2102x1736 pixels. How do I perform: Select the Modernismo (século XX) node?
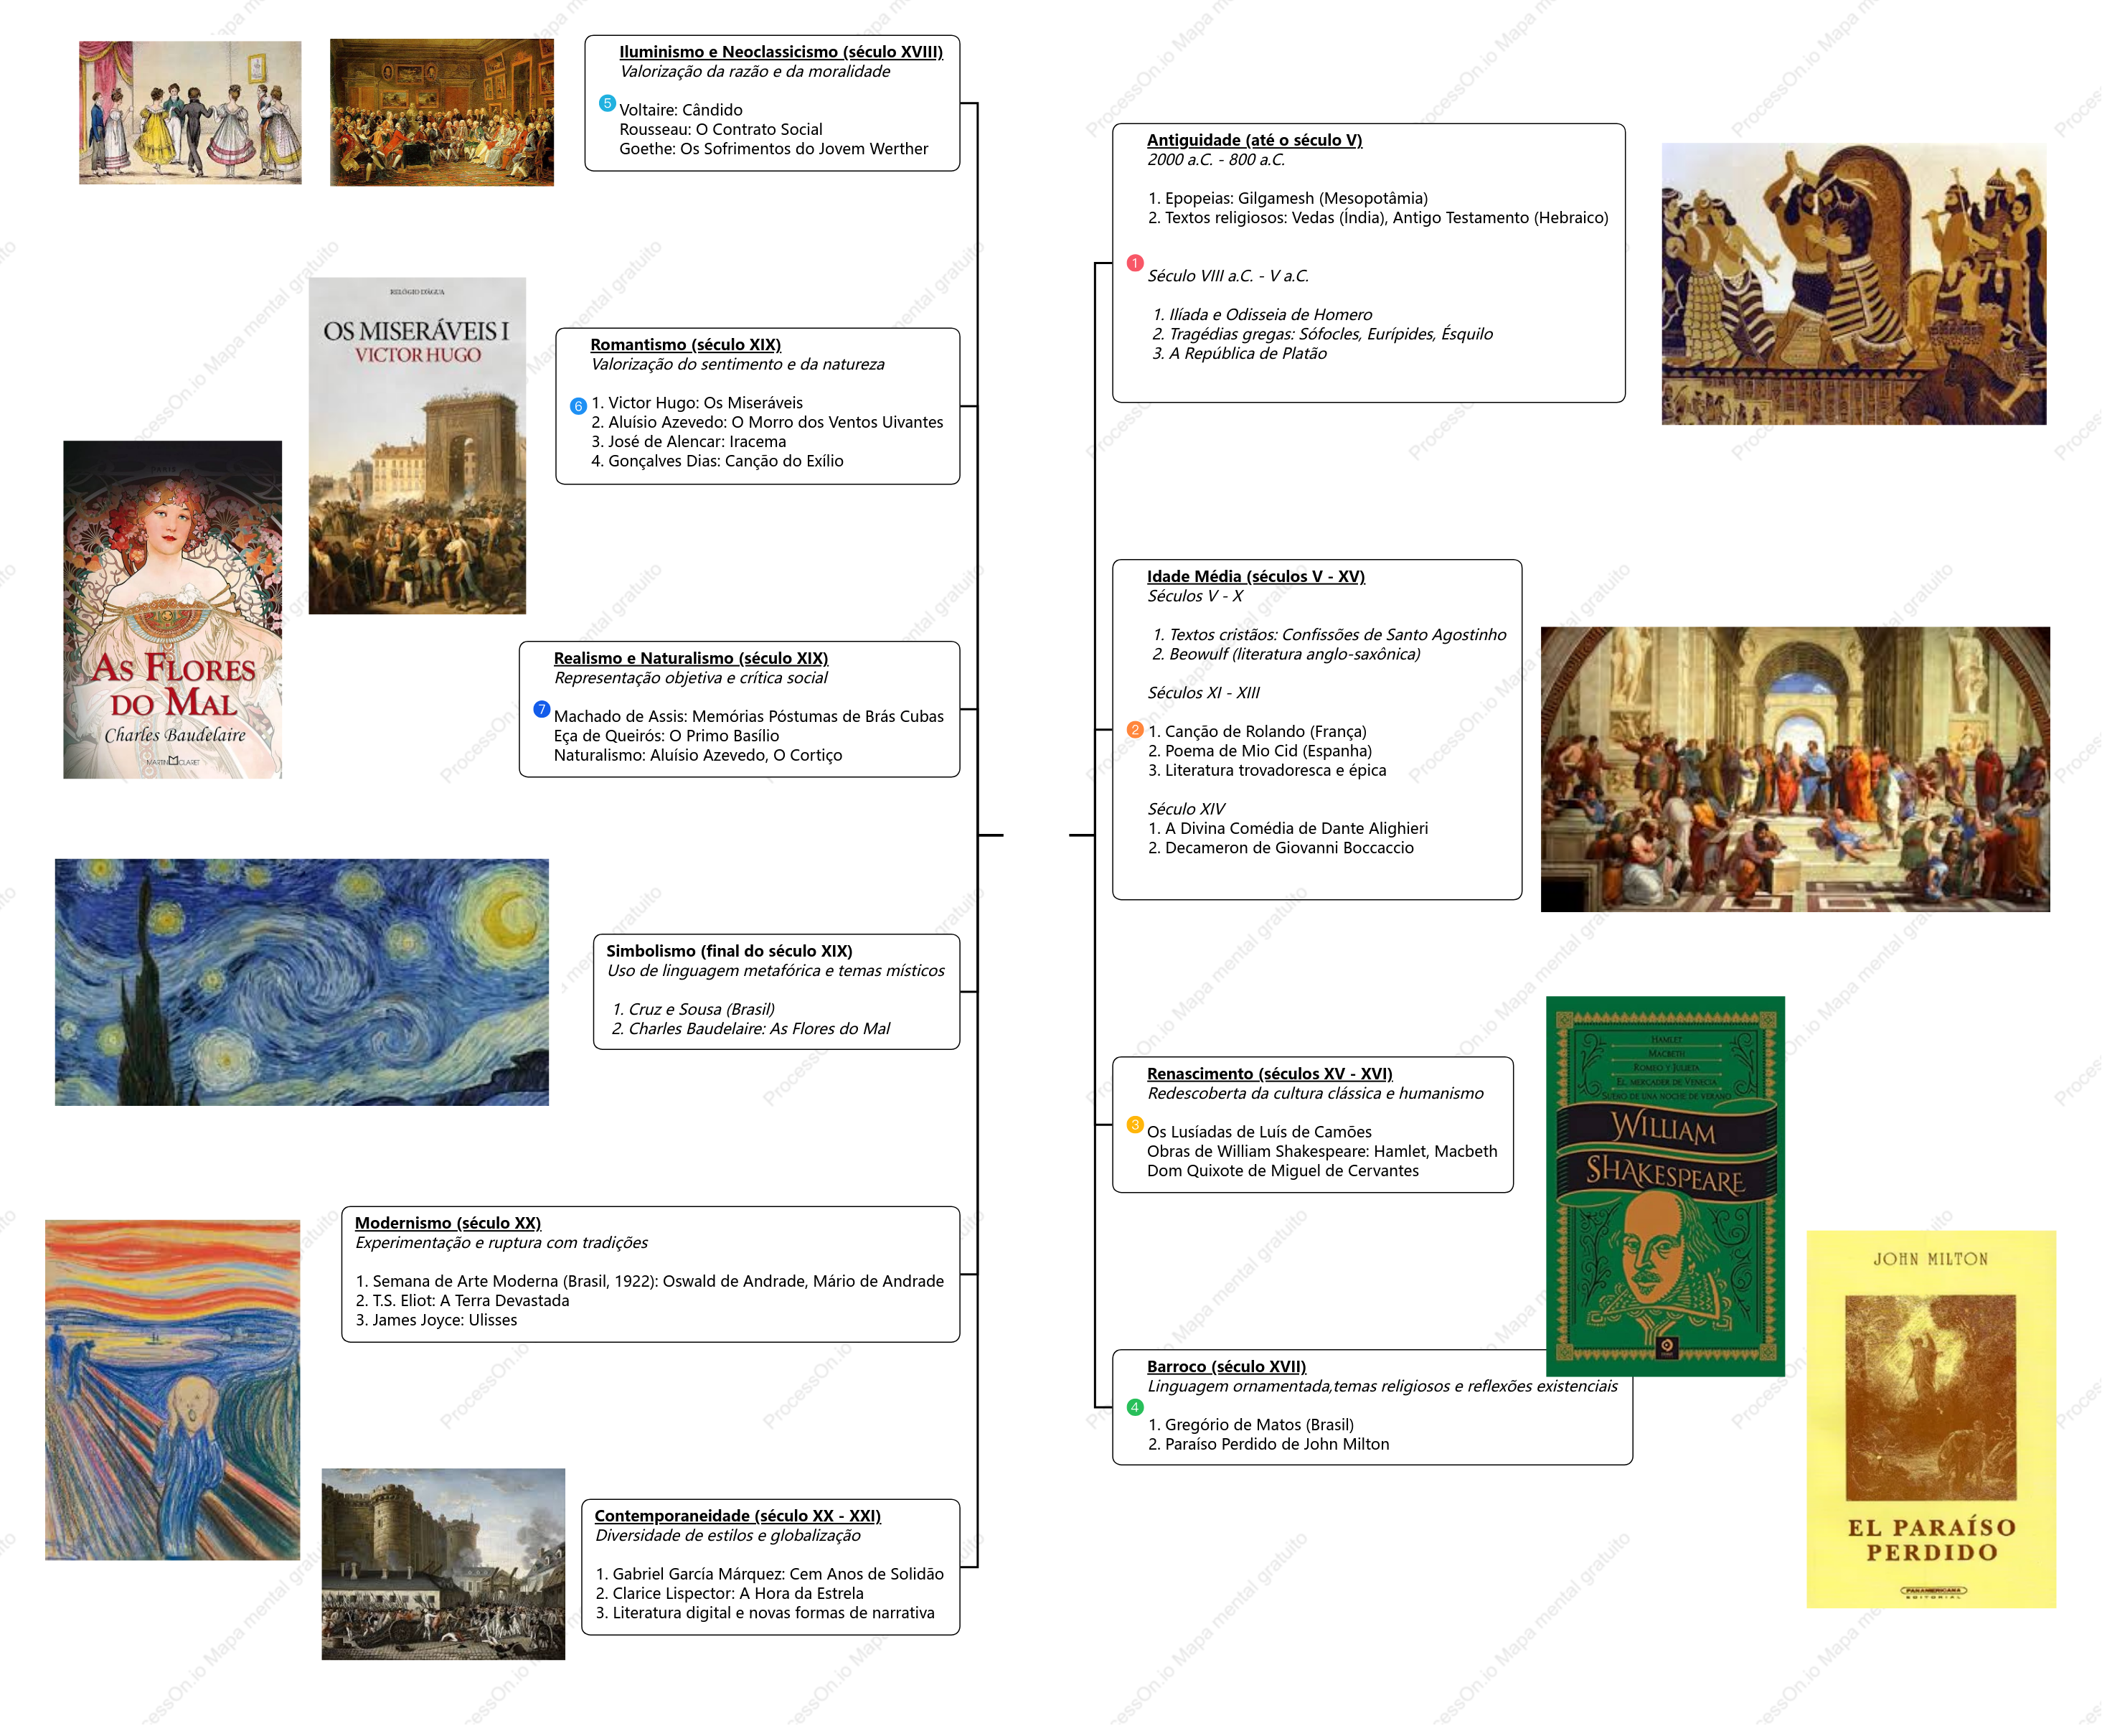point(651,1274)
